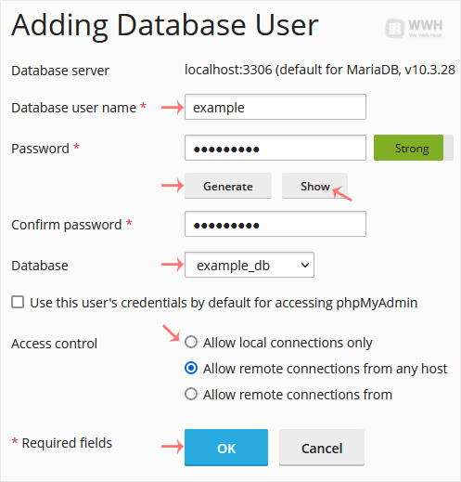Click into the Password field
Image resolution: width=461 pixels, height=482 pixels.
(275, 148)
